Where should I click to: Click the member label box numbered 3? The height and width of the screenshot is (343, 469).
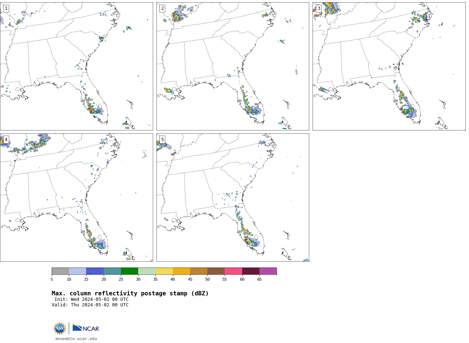click(x=318, y=8)
